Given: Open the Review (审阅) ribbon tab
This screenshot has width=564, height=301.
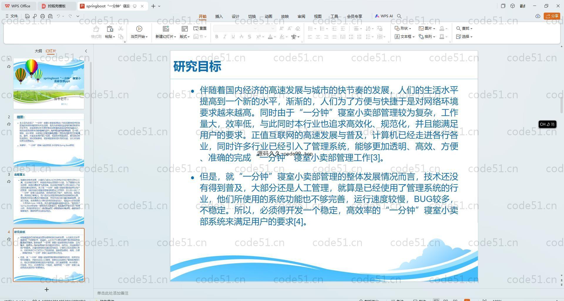Looking at the screenshot, I should click(301, 16).
